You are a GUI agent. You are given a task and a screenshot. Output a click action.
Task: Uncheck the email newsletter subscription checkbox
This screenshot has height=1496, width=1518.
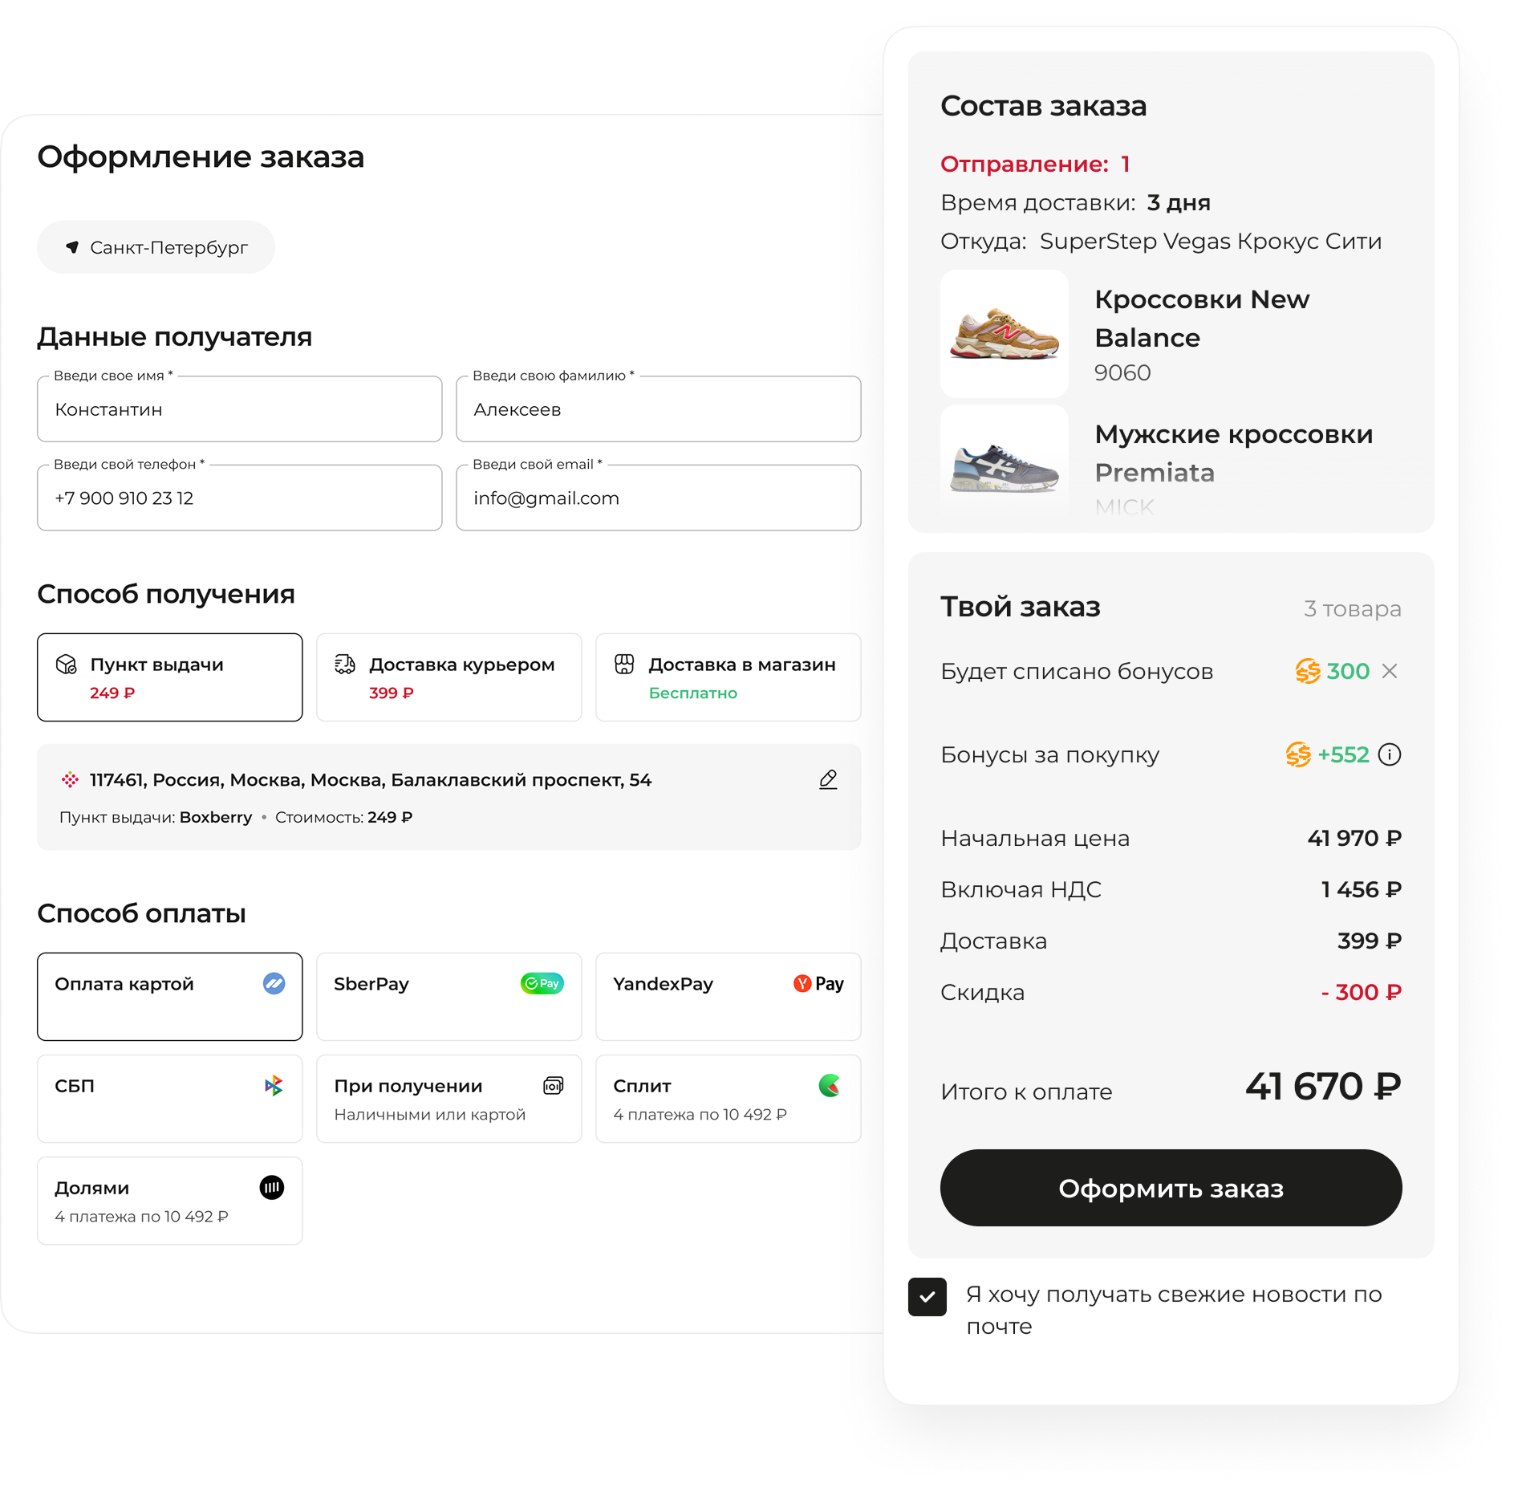[x=927, y=1297]
